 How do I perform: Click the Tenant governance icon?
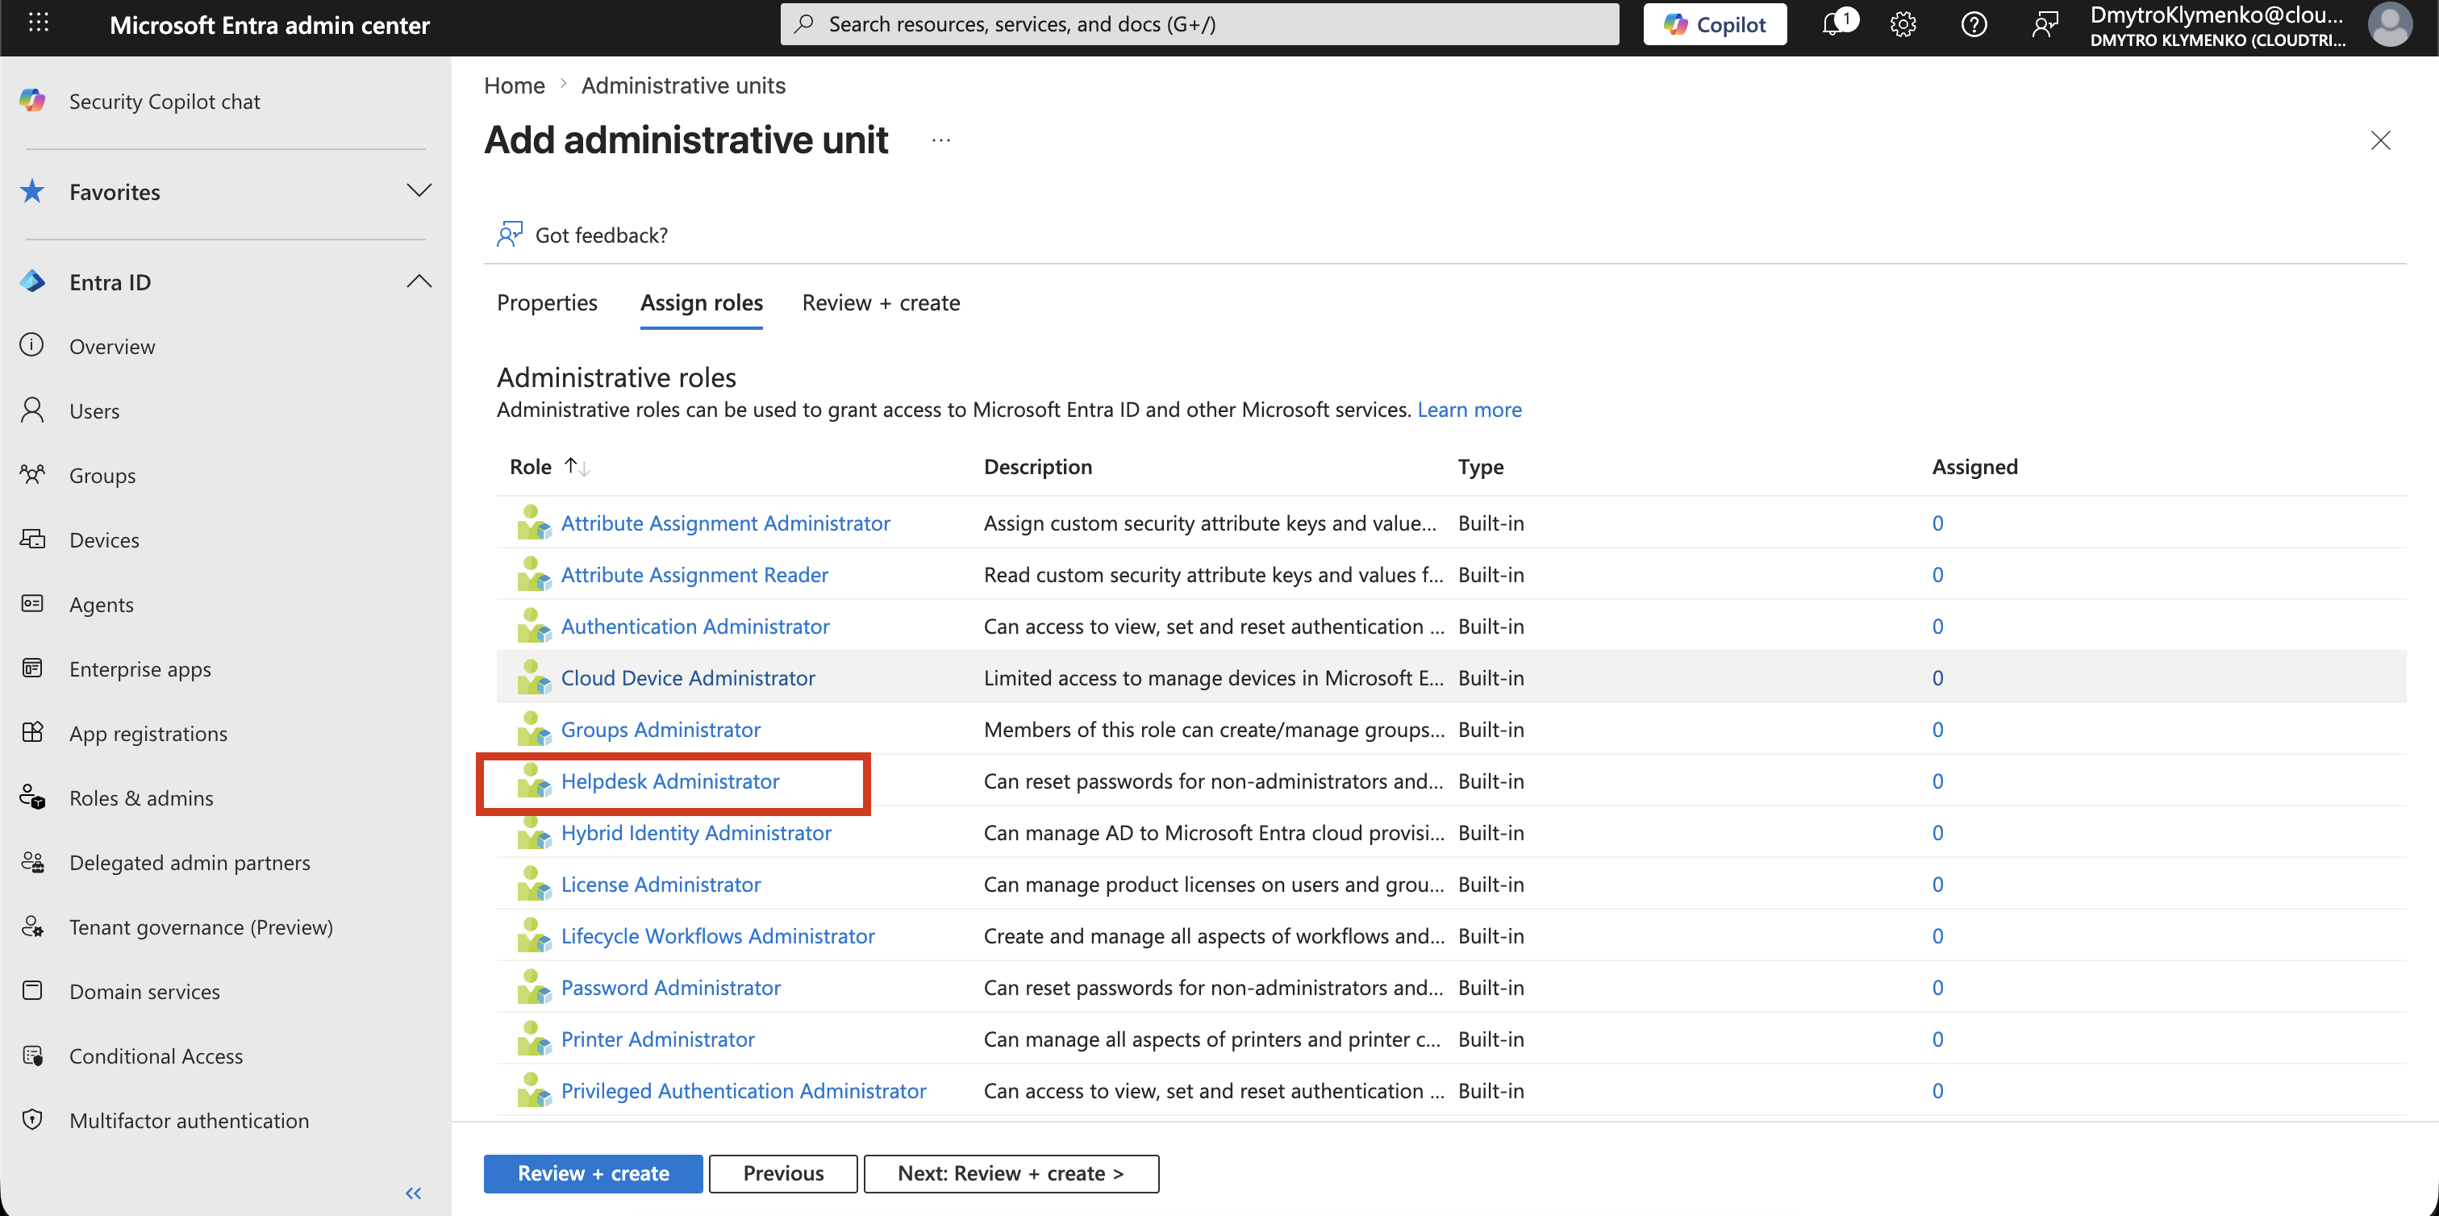click(x=32, y=926)
